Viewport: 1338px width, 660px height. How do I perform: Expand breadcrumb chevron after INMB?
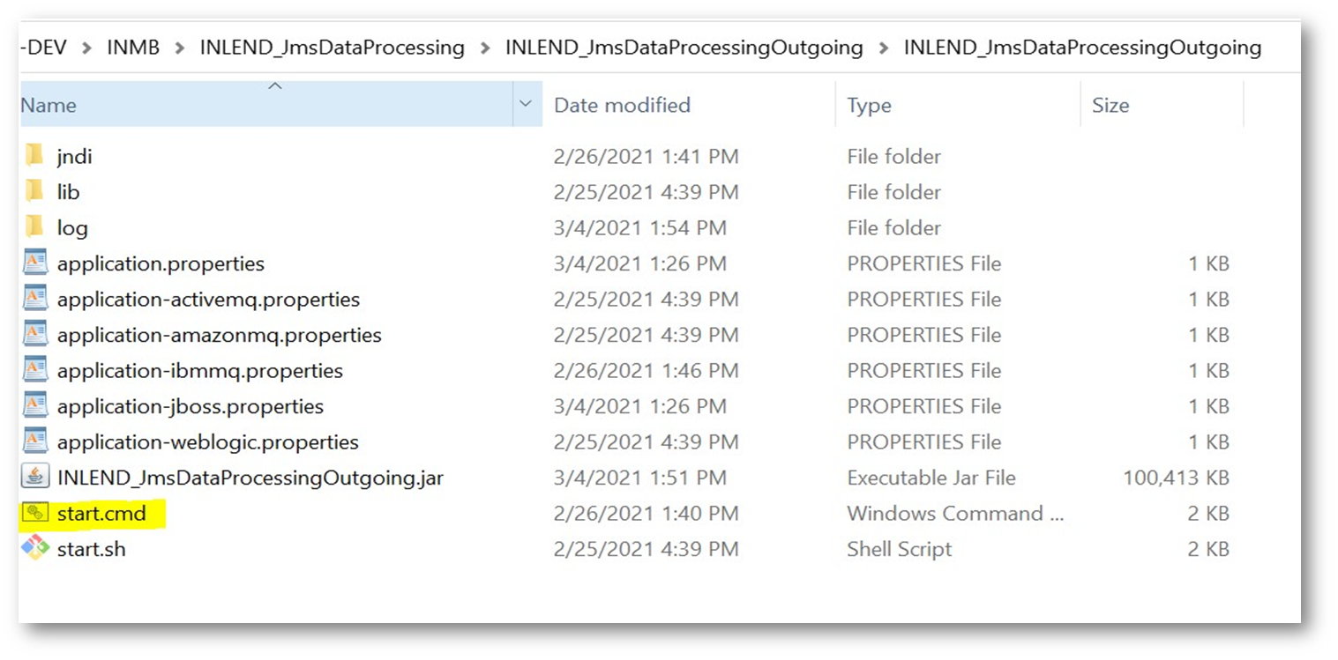[x=180, y=48]
